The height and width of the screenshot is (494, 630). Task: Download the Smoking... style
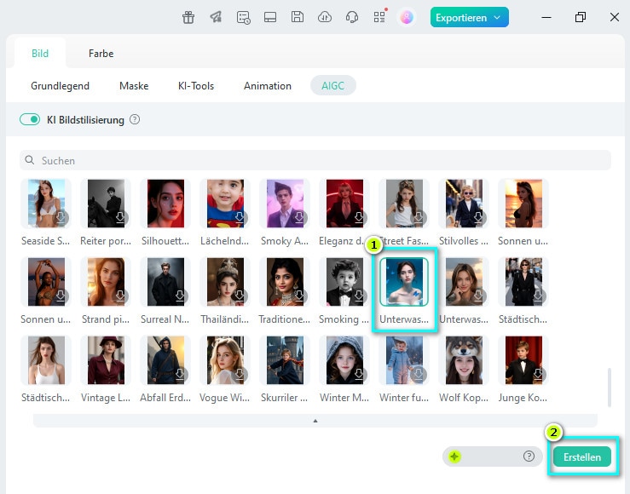[359, 296]
